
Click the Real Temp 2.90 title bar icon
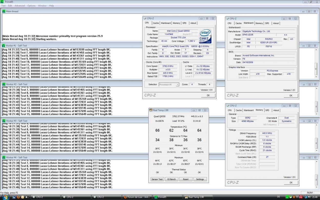tap(151, 110)
